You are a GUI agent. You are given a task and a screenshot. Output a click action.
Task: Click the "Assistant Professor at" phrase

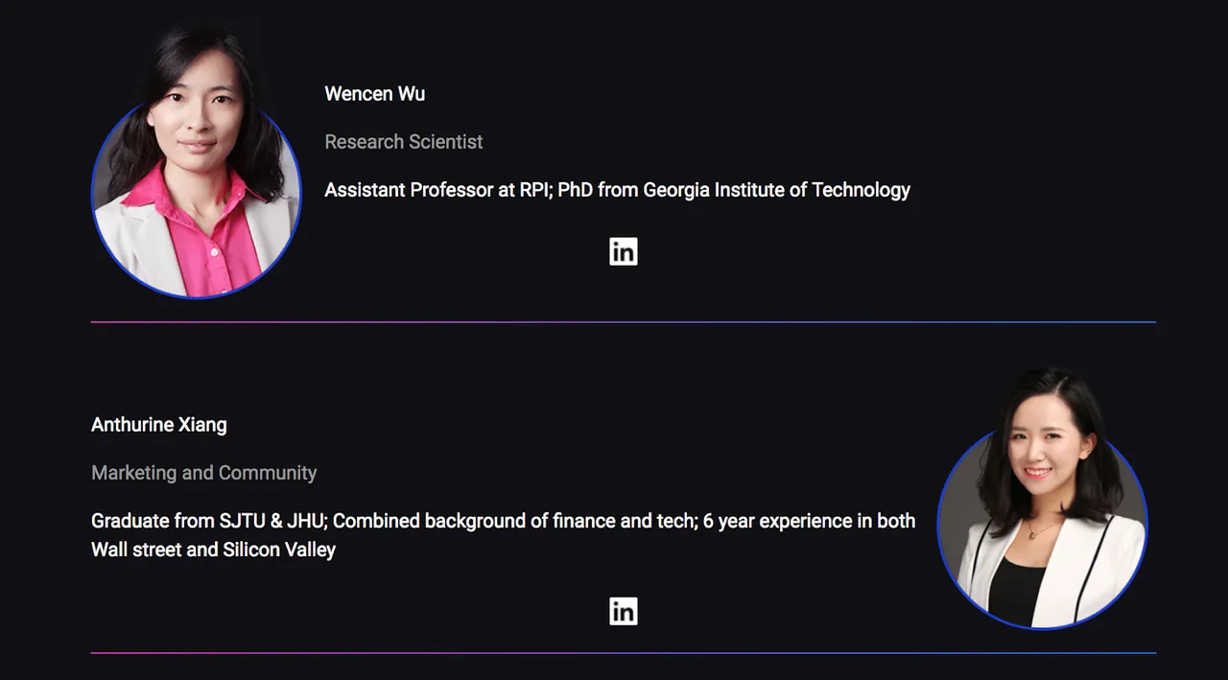point(420,189)
